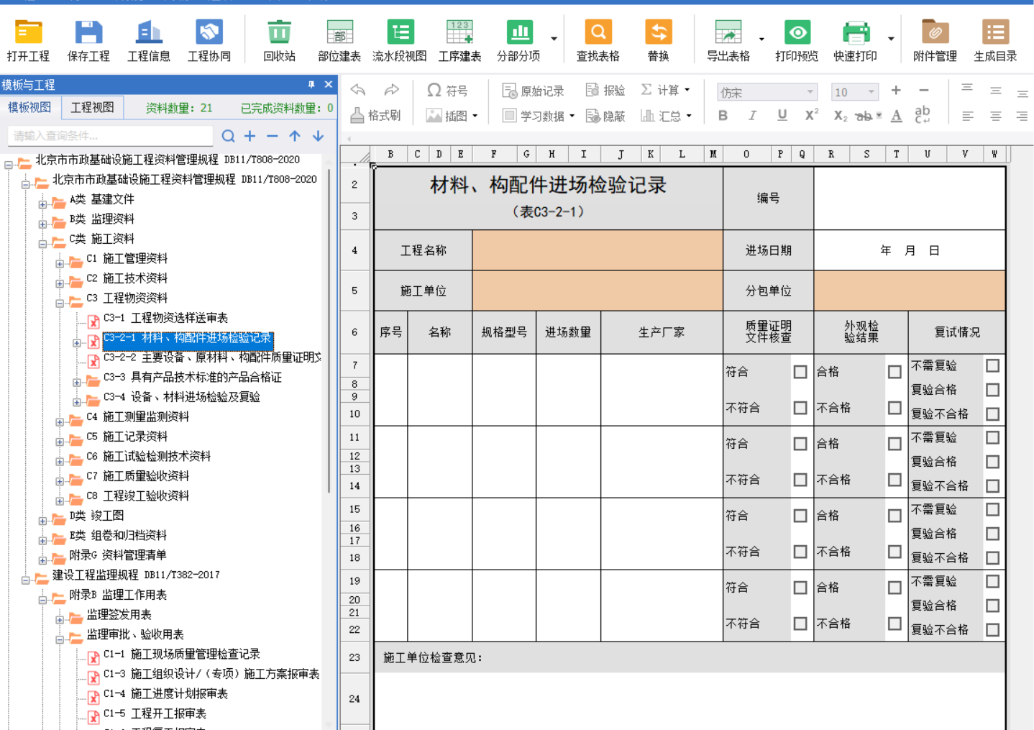Open 附件管理 attachment manager
Viewport: 1034px width, 730px height.
[x=935, y=41]
